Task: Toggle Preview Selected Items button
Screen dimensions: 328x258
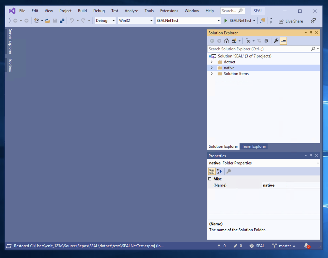Action: (283, 41)
